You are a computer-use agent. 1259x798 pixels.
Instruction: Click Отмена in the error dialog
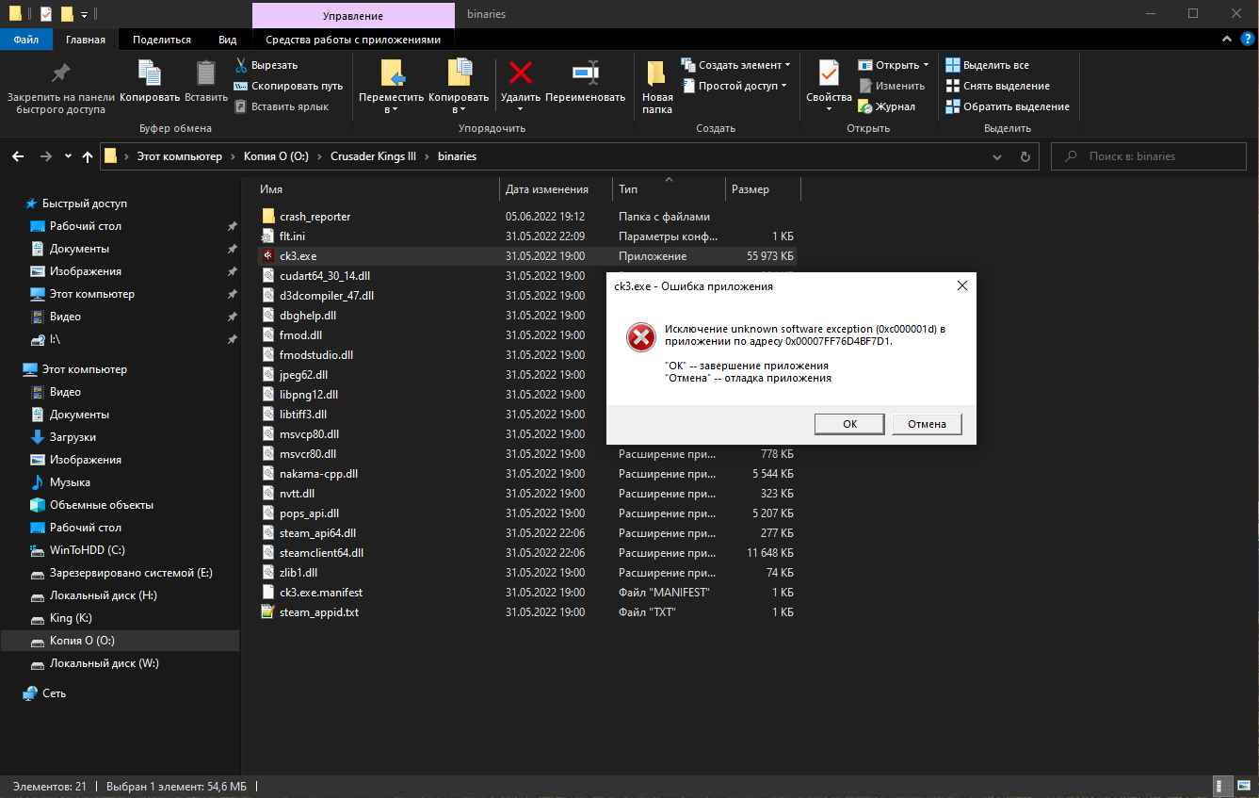pos(927,424)
